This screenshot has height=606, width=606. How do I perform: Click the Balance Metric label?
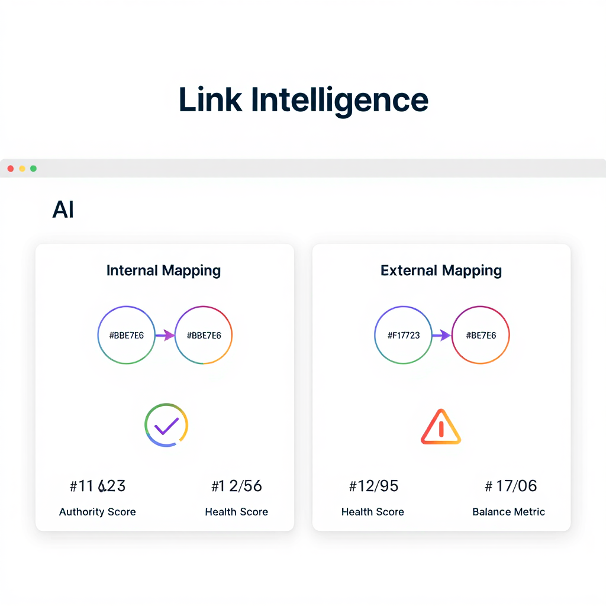[x=509, y=512]
